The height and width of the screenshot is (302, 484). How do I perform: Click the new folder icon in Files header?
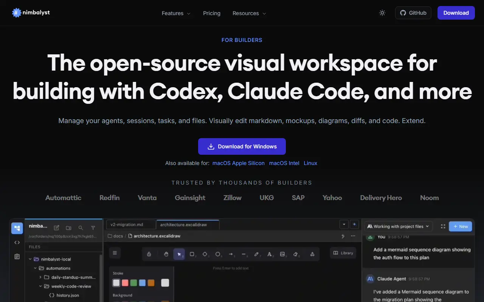[x=68, y=228]
